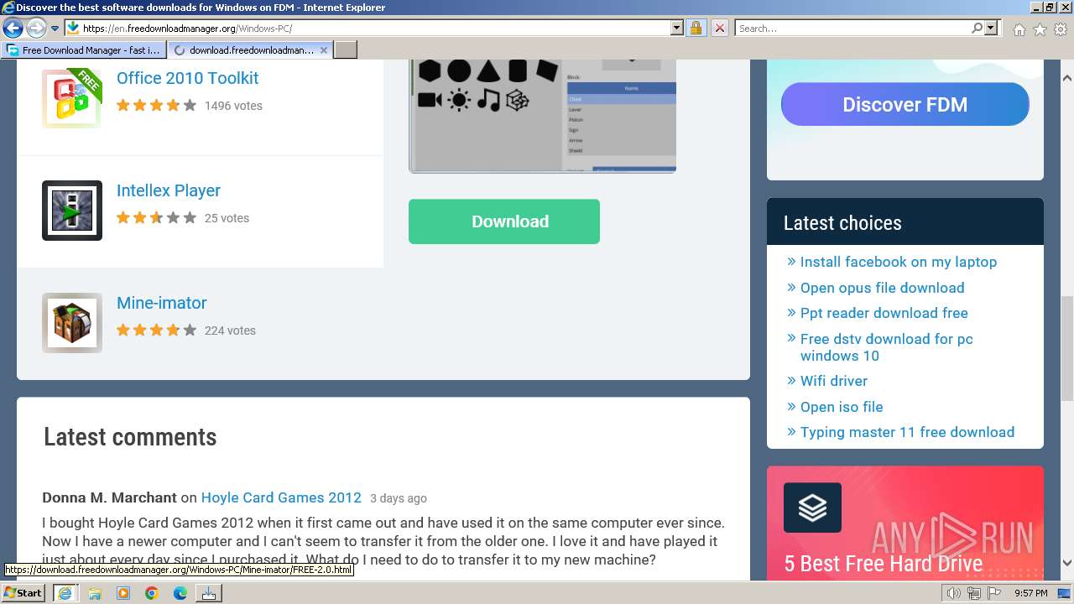This screenshot has height=604, width=1074.
Task: Open a new blank tab
Action: click(x=346, y=49)
